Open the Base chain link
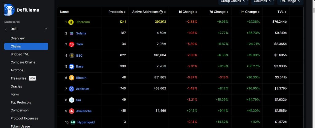Viewport: 315px width, 128px height. [x=80, y=66]
